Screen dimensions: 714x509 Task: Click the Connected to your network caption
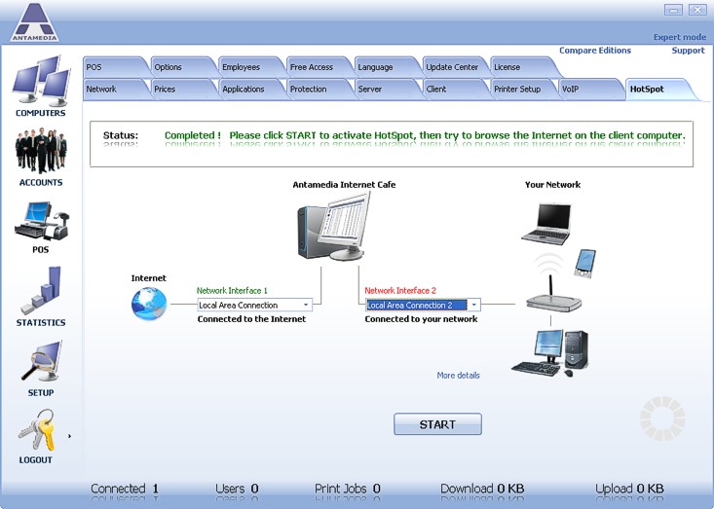click(x=421, y=319)
